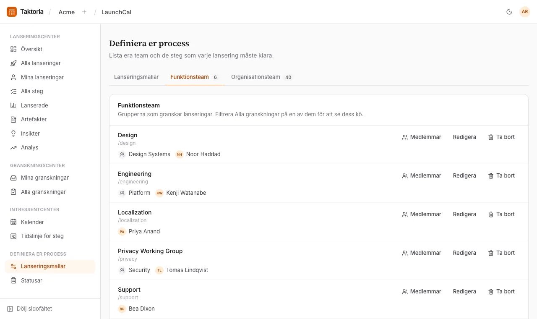This screenshot has width=537, height=319.
Task: Open Medlemmar for the Engineering team
Action: tap(422, 176)
